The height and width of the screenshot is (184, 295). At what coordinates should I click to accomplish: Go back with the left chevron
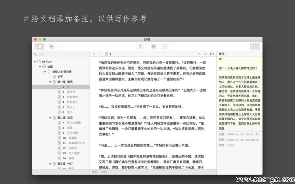tap(94, 54)
